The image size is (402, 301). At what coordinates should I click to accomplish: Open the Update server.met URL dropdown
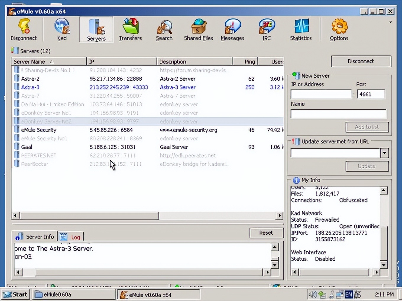pos(384,153)
